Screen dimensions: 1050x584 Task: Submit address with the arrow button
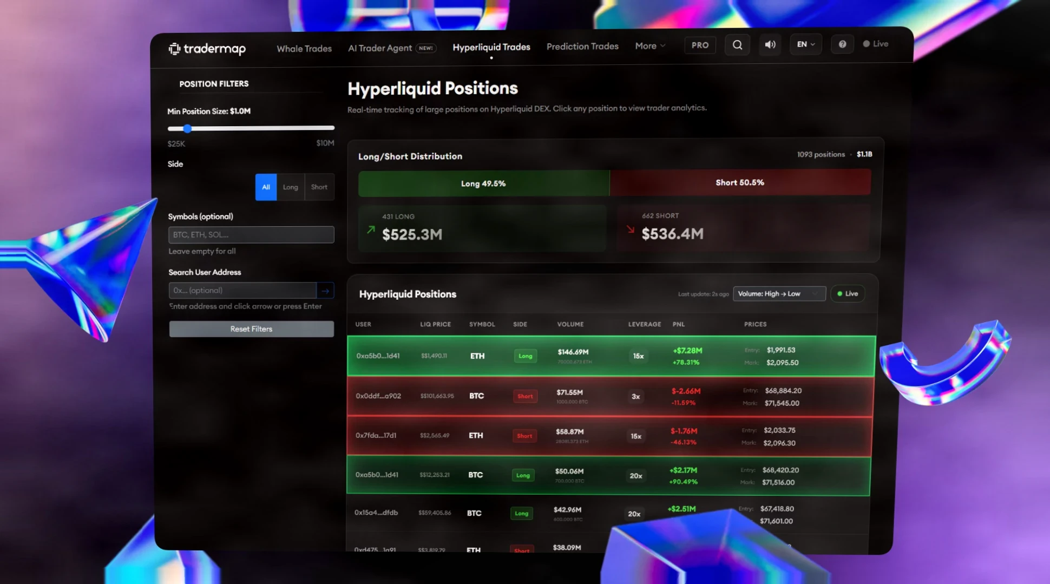[325, 291]
